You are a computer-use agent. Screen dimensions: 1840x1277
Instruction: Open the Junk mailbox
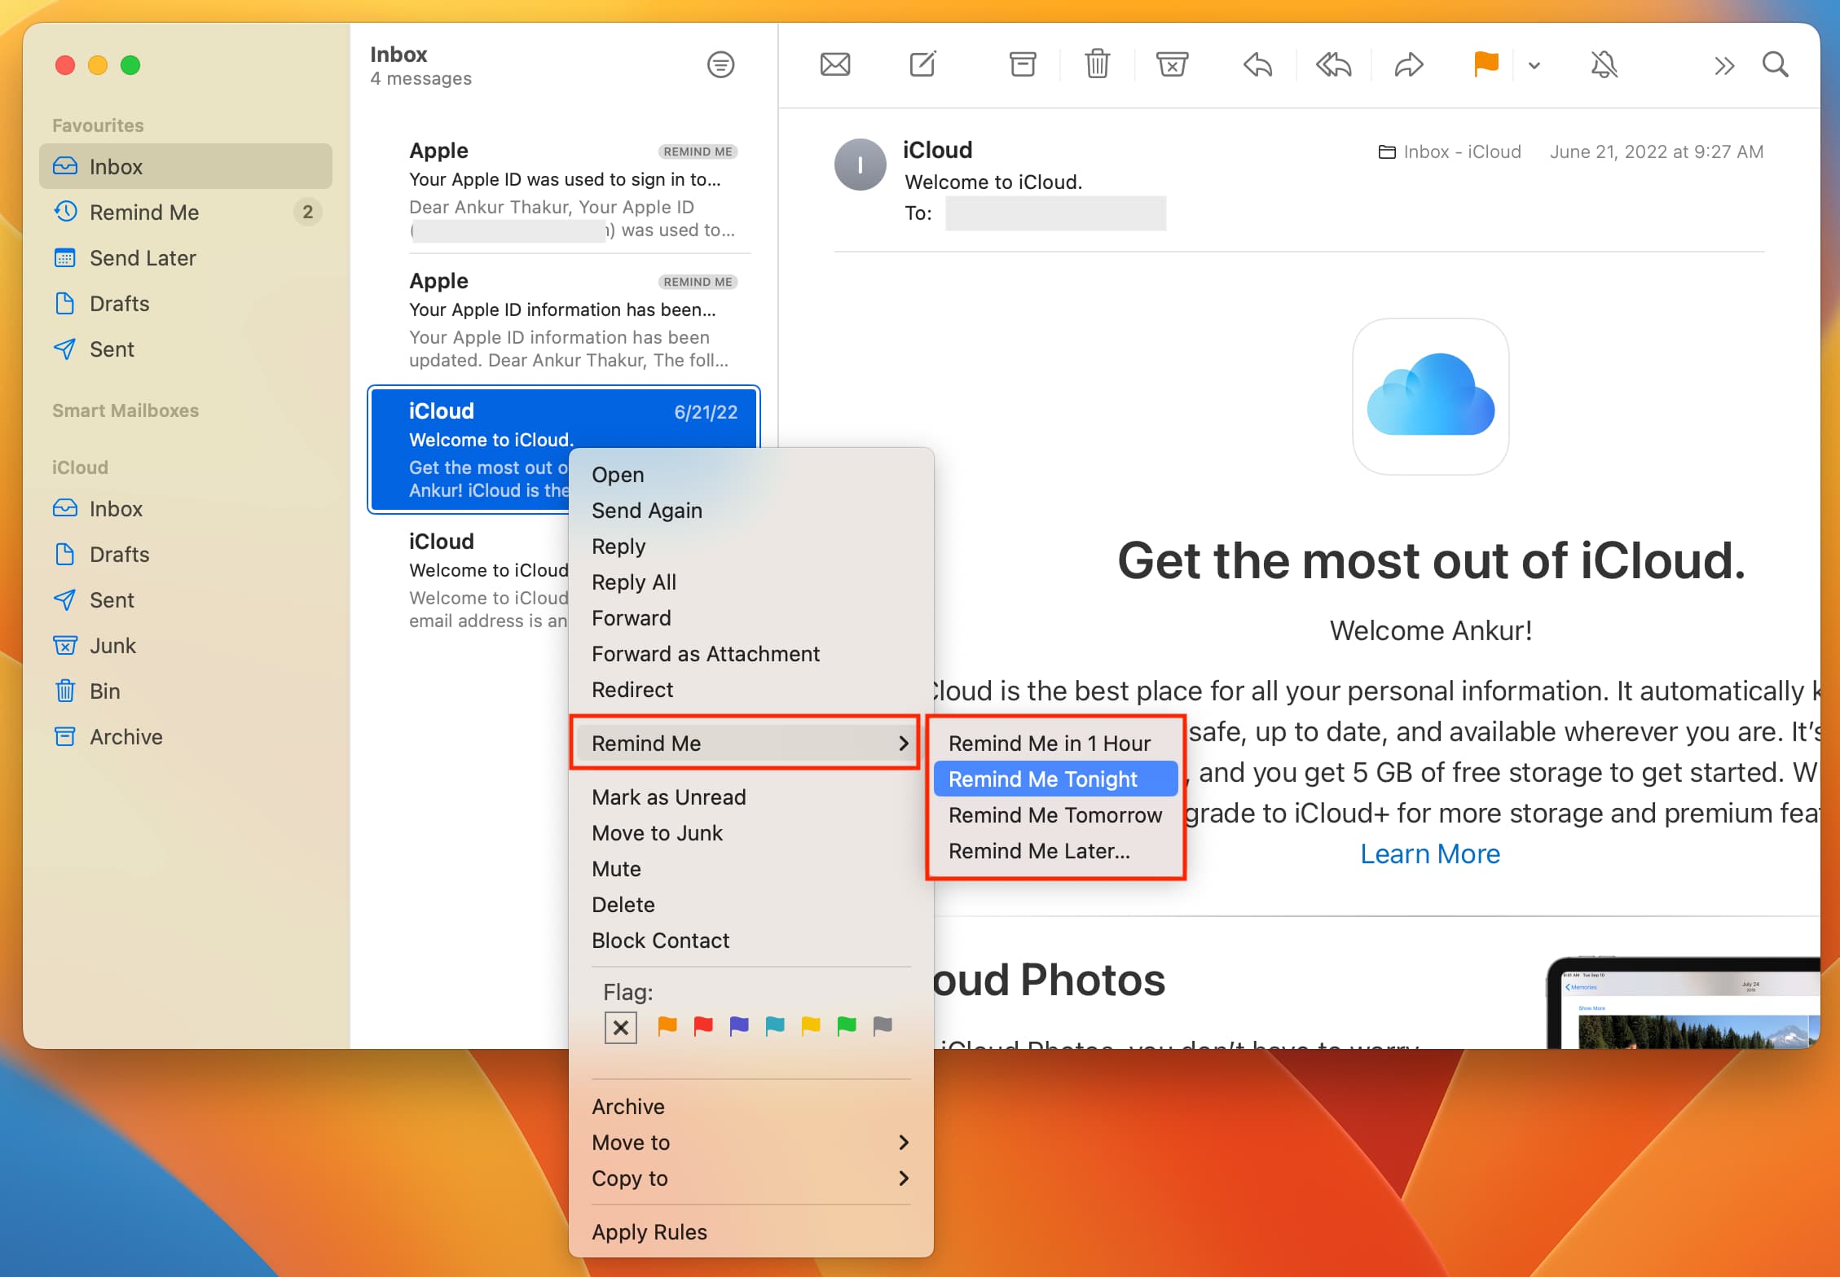pos(186,645)
